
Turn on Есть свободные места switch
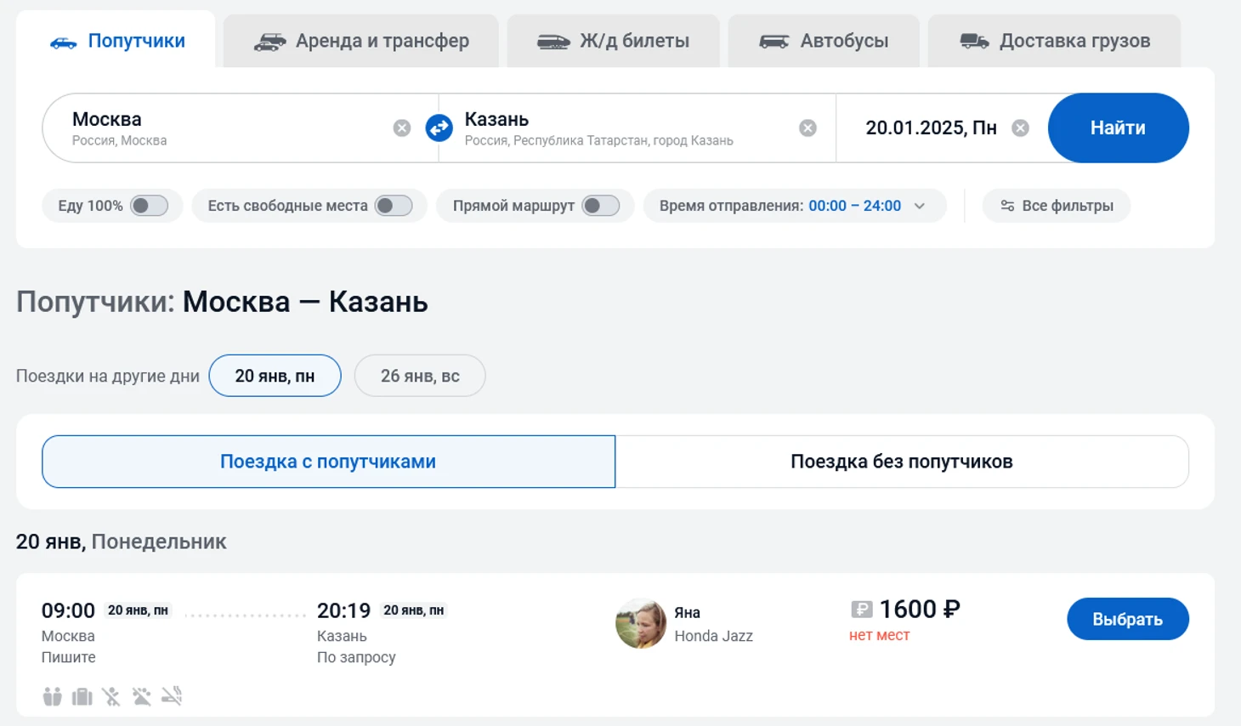pos(394,206)
